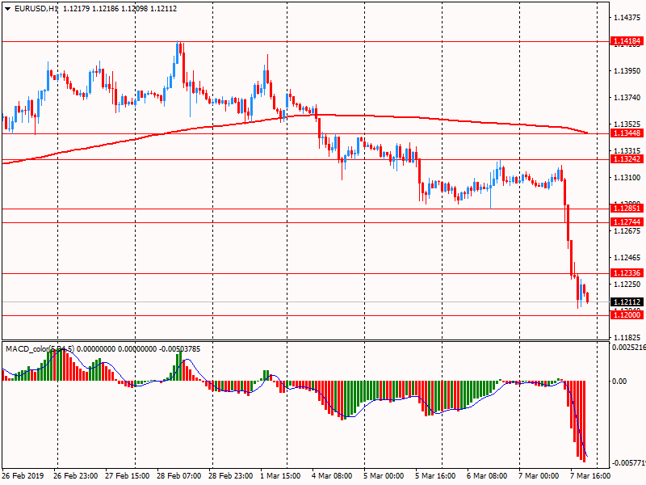Viewport: 646px width, 485px height.
Task: Select the 1.14184 red price level label
Action: (x=627, y=41)
